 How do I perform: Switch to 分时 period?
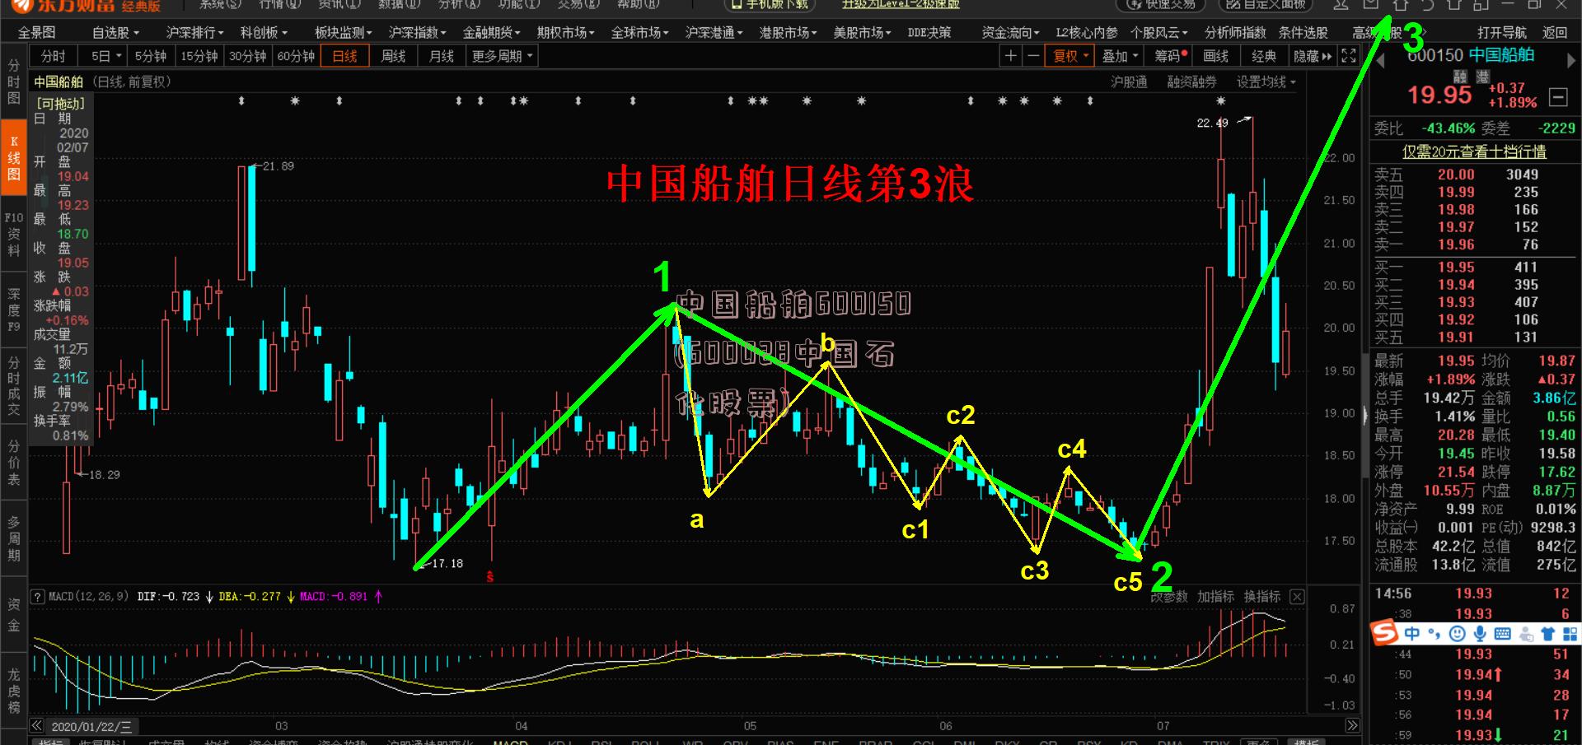53,56
